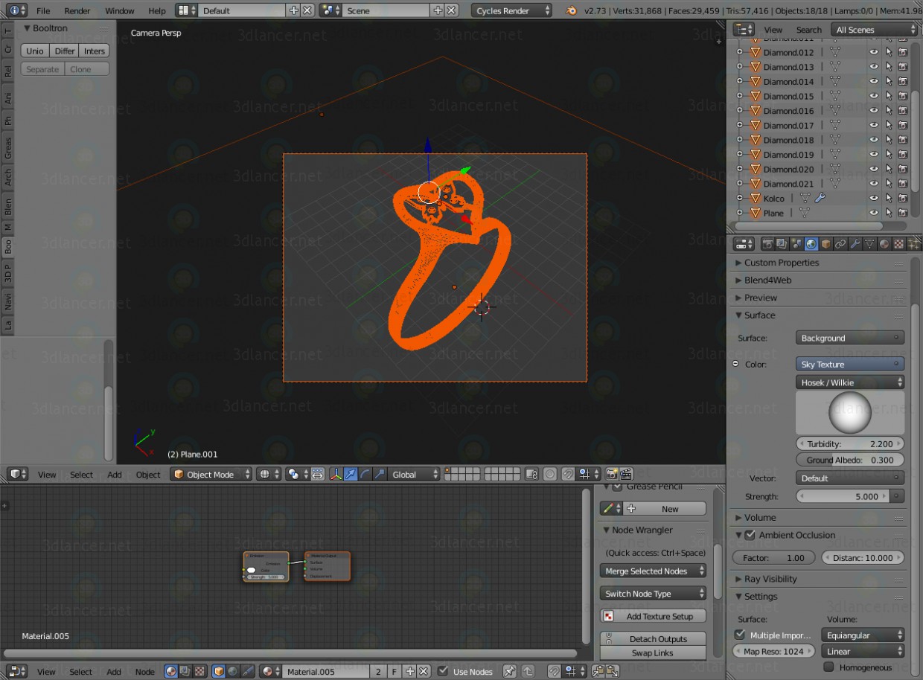Open the File menu
This screenshot has width=923, height=680.
tap(43, 10)
